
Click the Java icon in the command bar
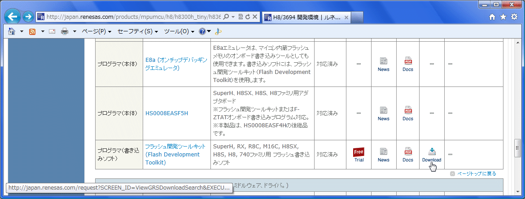(218, 31)
